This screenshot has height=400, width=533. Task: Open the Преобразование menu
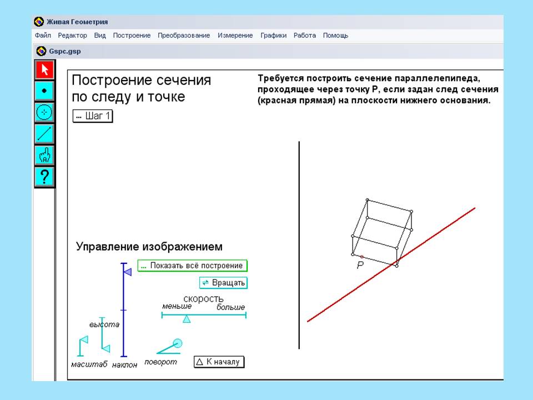click(184, 36)
